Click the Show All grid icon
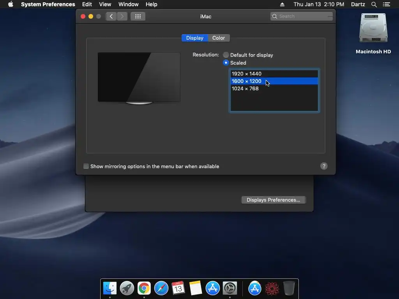The width and height of the screenshot is (399, 299). click(138, 16)
